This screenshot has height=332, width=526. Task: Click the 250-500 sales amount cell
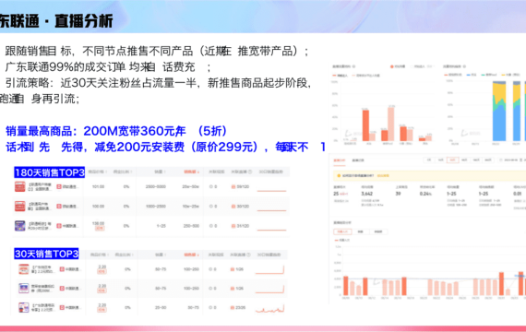coord(191,226)
